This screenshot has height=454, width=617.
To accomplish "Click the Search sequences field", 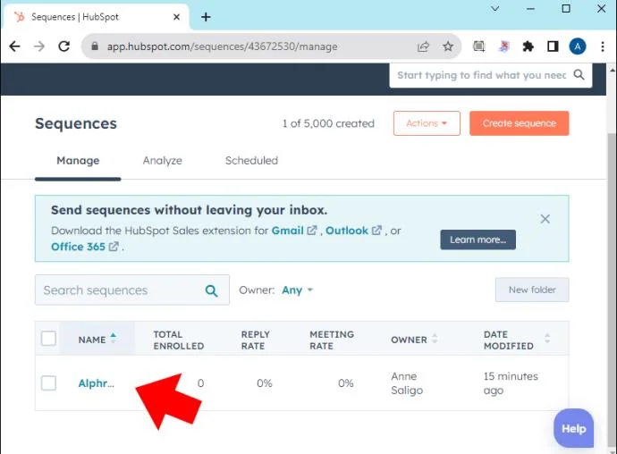I will 131,290.
